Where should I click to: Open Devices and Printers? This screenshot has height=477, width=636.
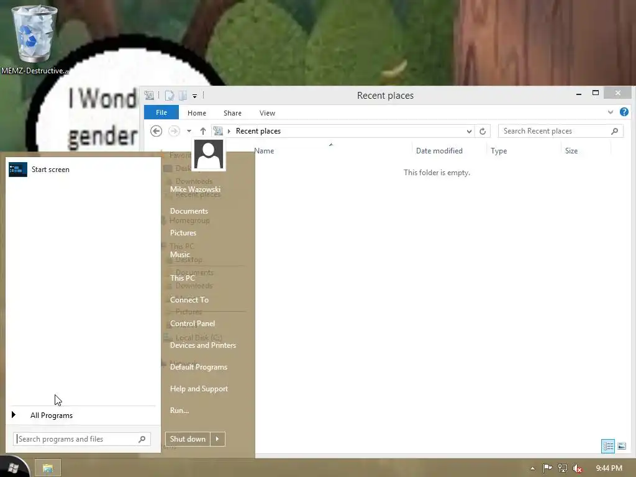pyautogui.click(x=203, y=345)
